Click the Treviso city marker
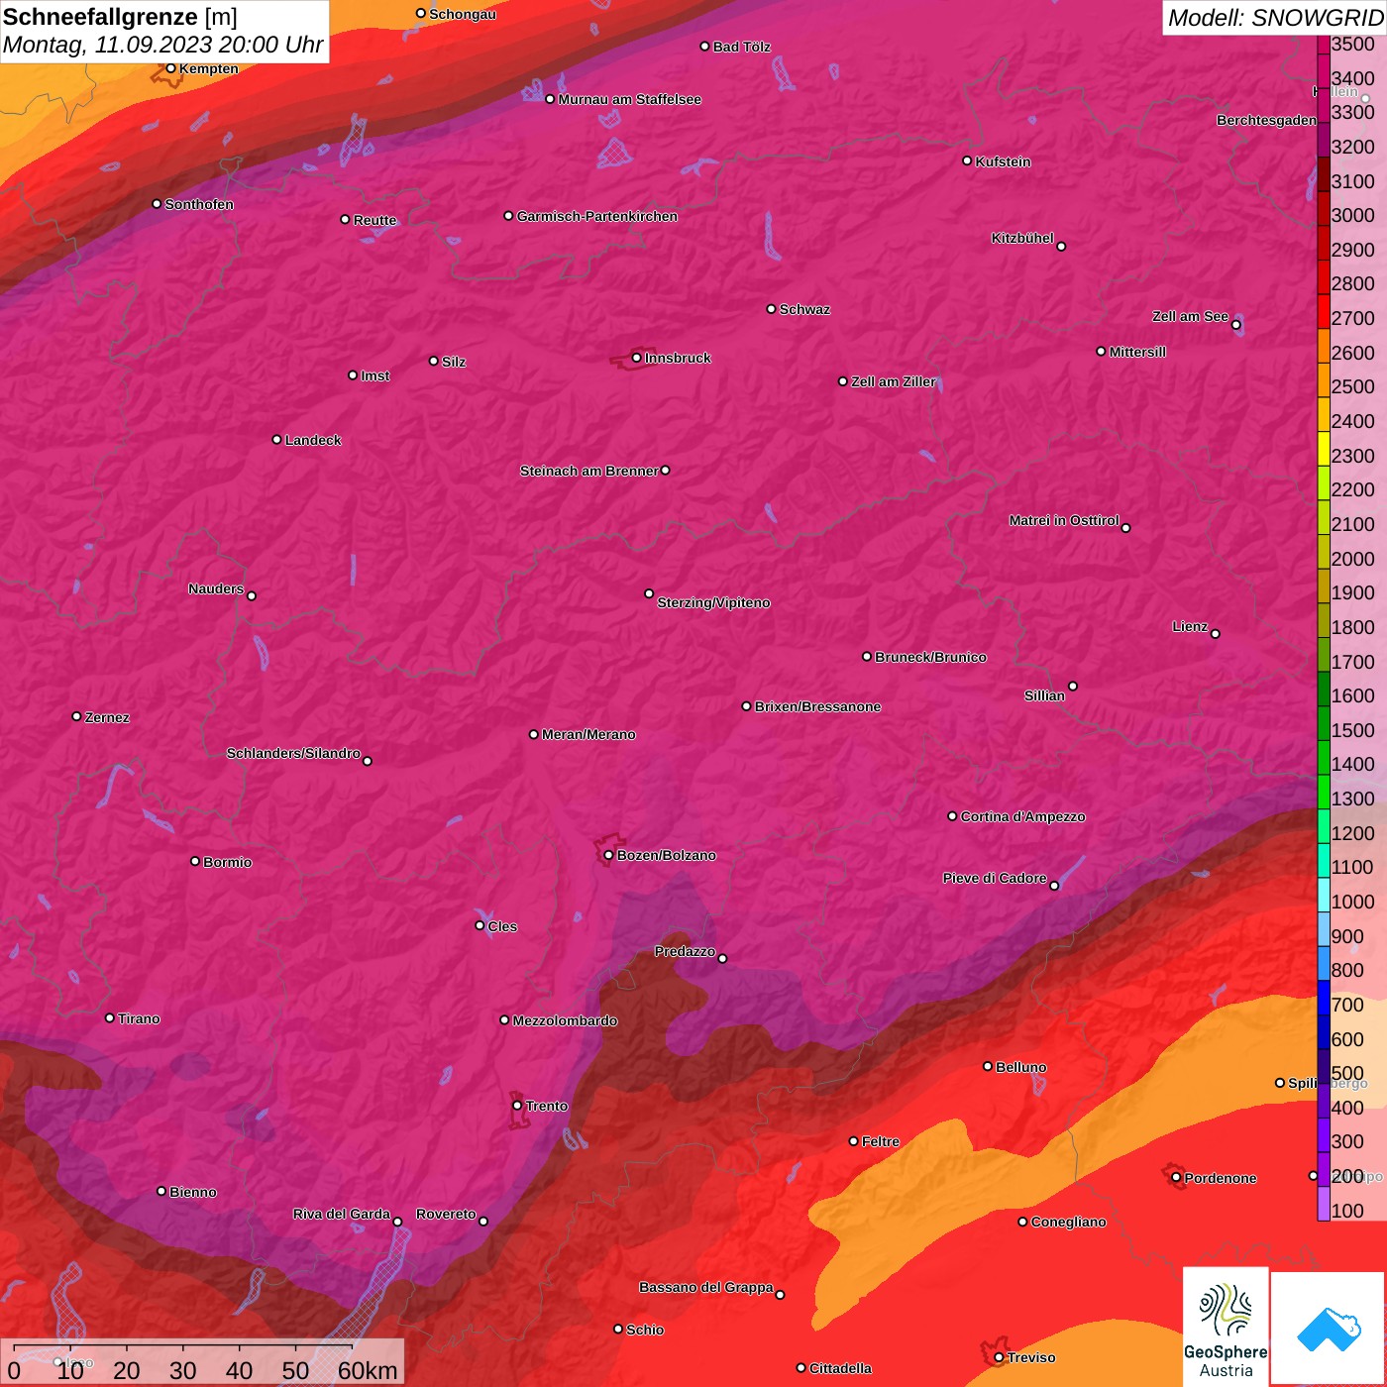The width and height of the screenshot is (1387, 1387). [999, 1357]
